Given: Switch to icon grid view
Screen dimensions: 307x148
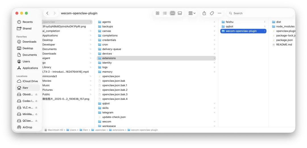Looking at the screenshot, I should pos(157,13).
